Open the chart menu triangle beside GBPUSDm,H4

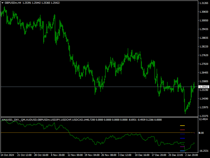[x=2, y=3]
